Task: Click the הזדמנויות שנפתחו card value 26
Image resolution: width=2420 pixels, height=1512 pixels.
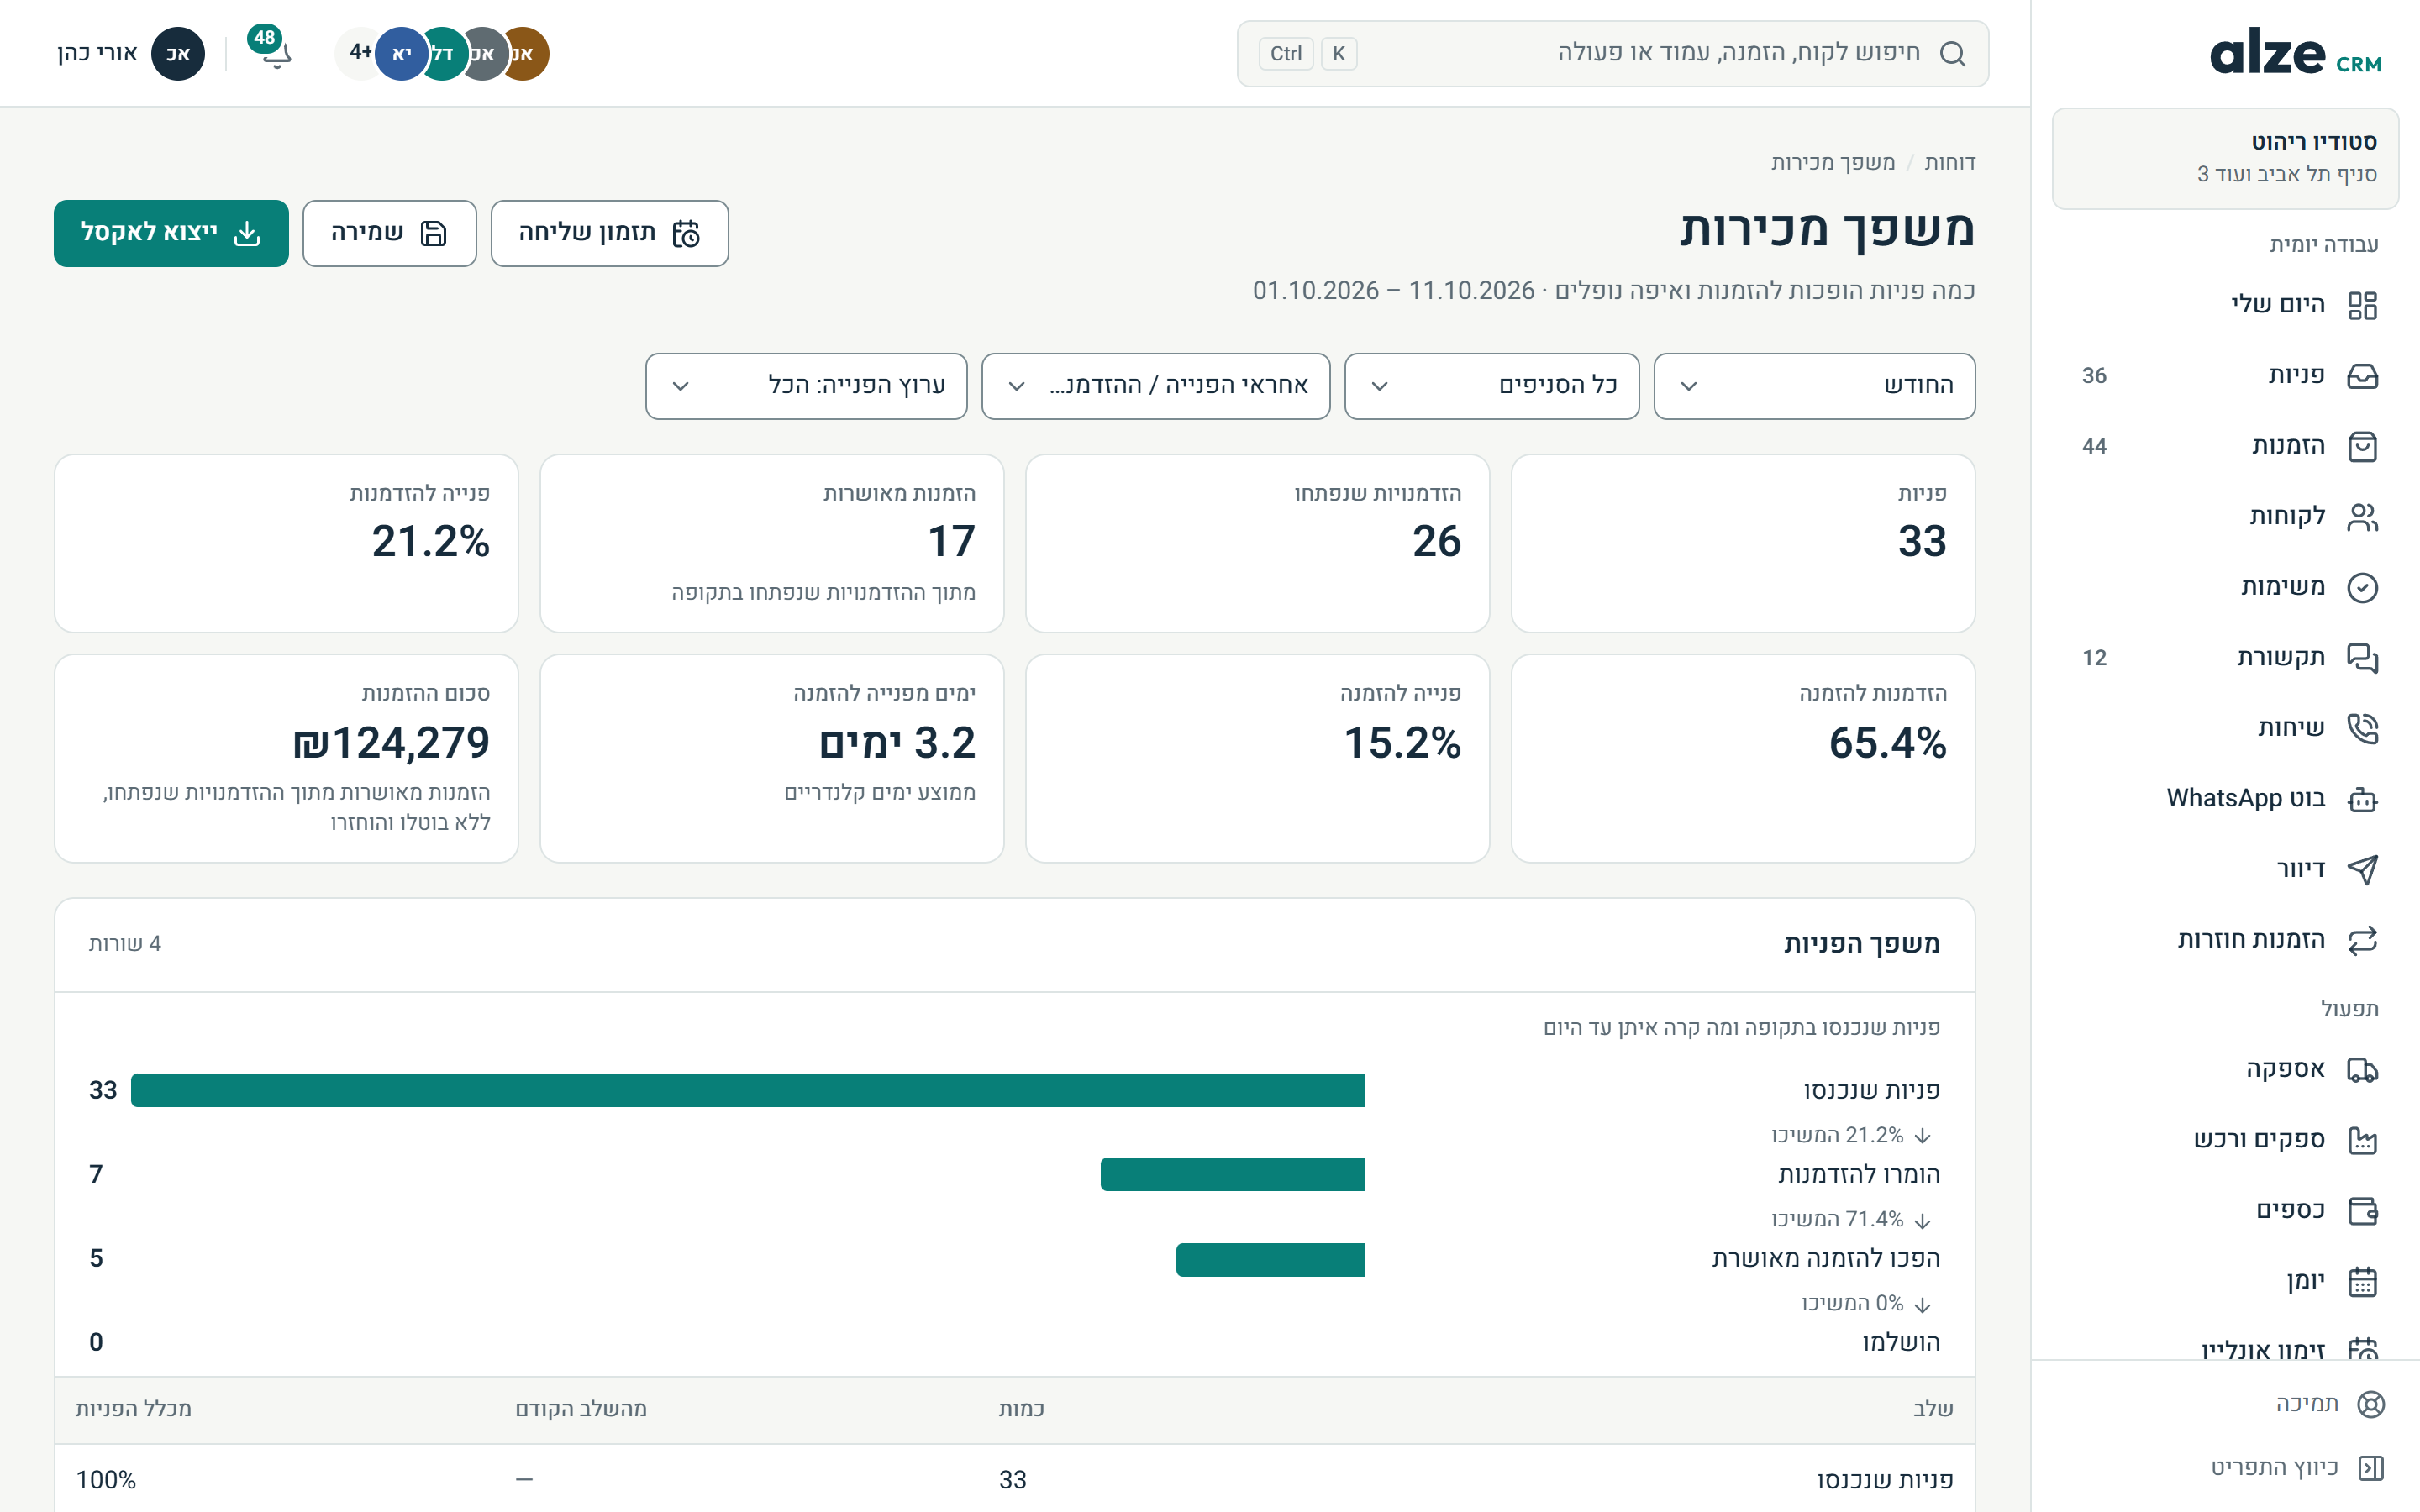Action: pyautogui.click(x=1436, y=541)
